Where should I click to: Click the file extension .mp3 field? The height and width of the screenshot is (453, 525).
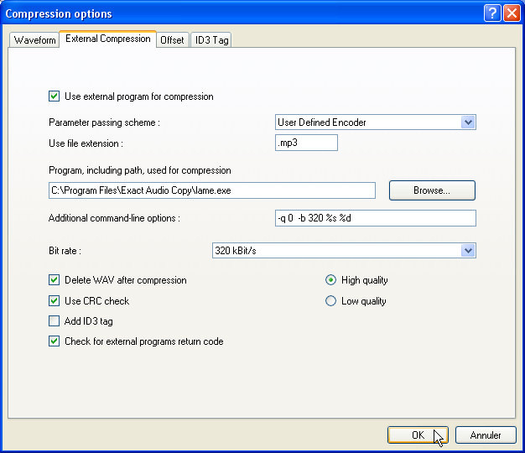tap(306, 143)
